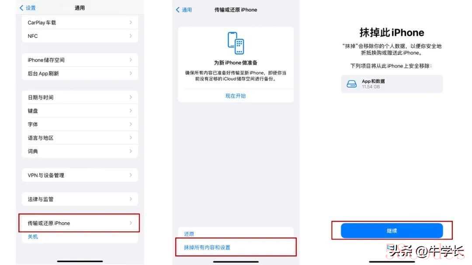Open VPN与设备管理 row chevron
472x265 pixels.
(x=131, y=175)
